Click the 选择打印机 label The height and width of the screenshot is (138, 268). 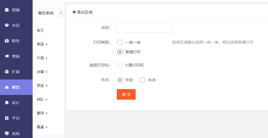pyautogui.click(x=100, y=65)
